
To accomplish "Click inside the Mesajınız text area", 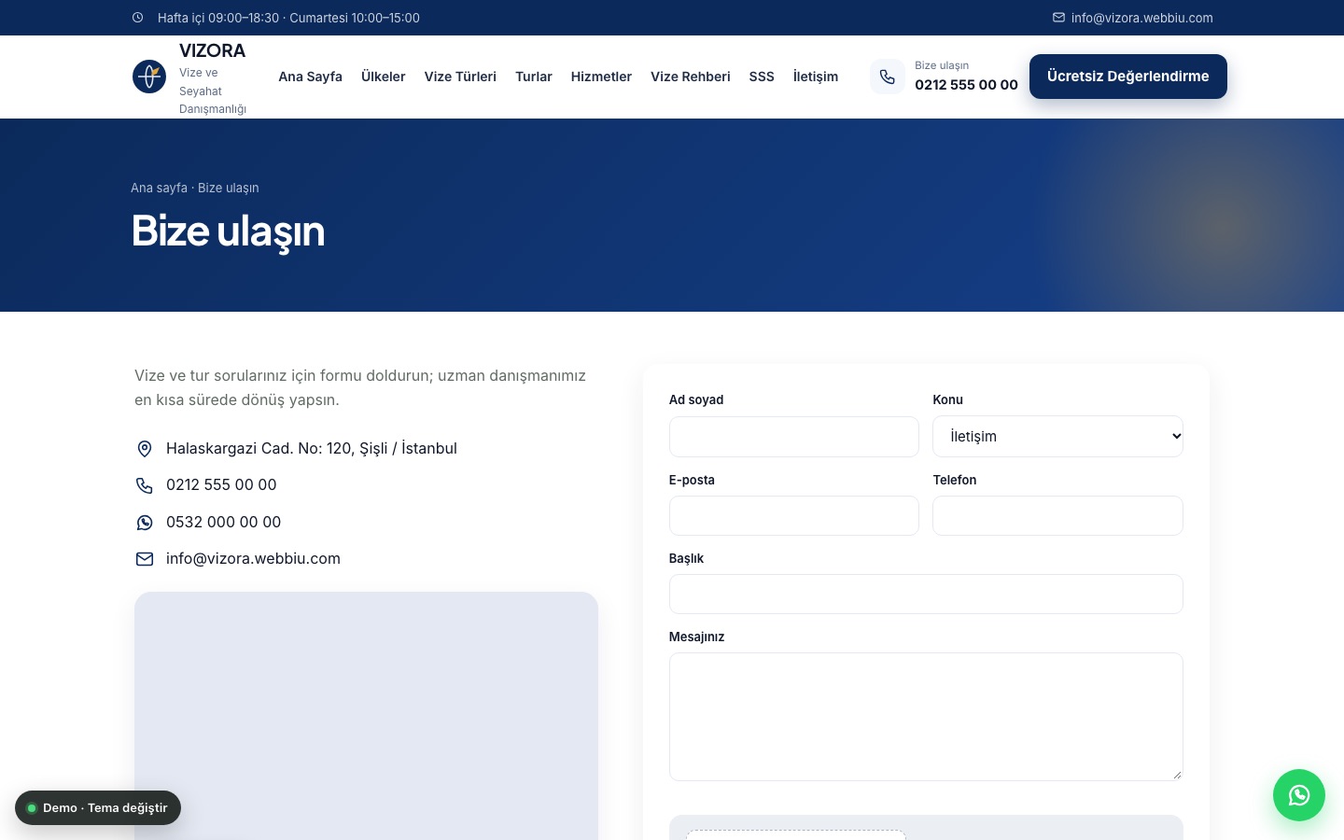I will point(926,717).
